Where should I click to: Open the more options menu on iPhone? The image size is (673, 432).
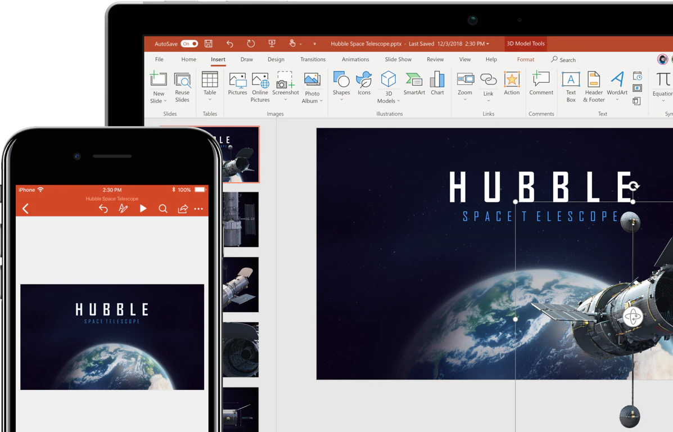point(198,209)
